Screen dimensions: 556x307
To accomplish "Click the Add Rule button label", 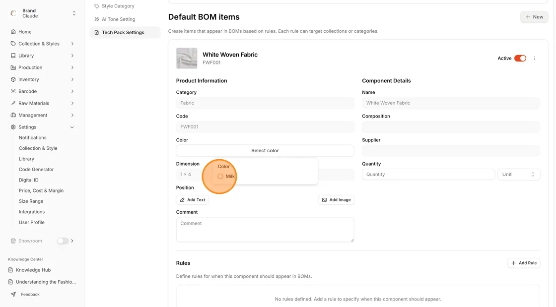I will pyautogui.click(x=528, y=263).
